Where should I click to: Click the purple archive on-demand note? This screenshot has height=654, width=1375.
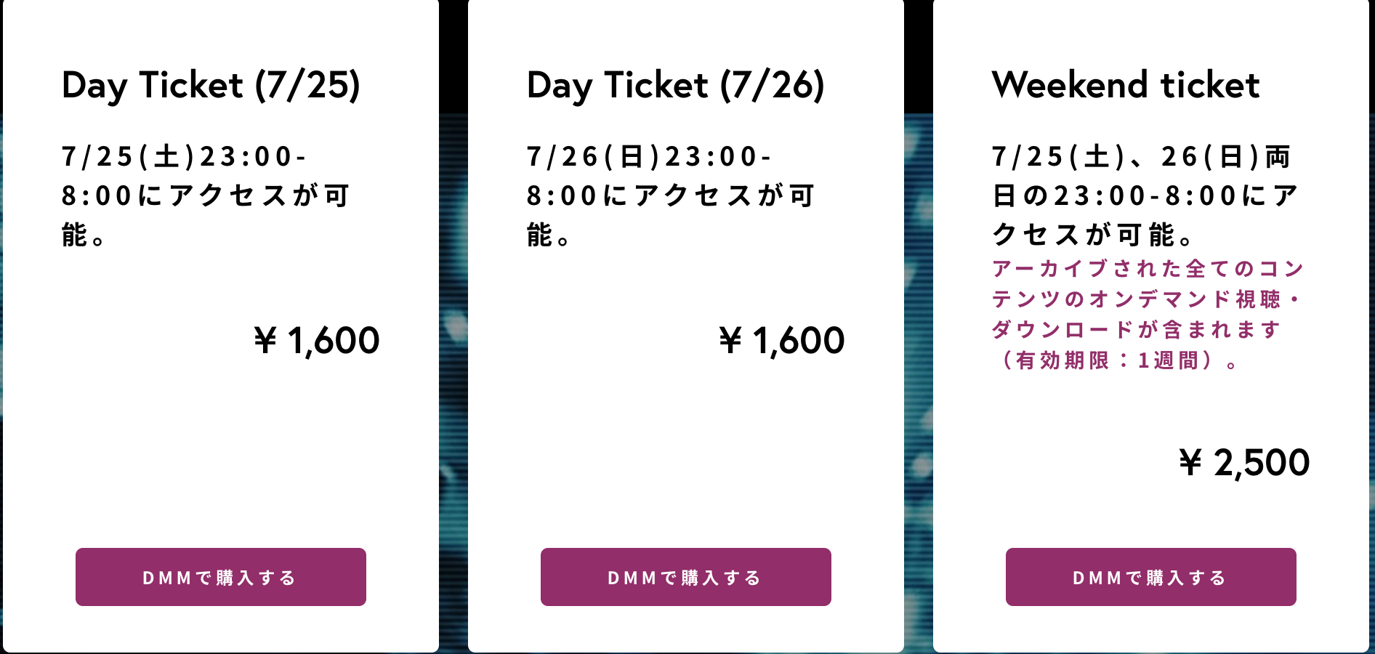(1148, 314)
